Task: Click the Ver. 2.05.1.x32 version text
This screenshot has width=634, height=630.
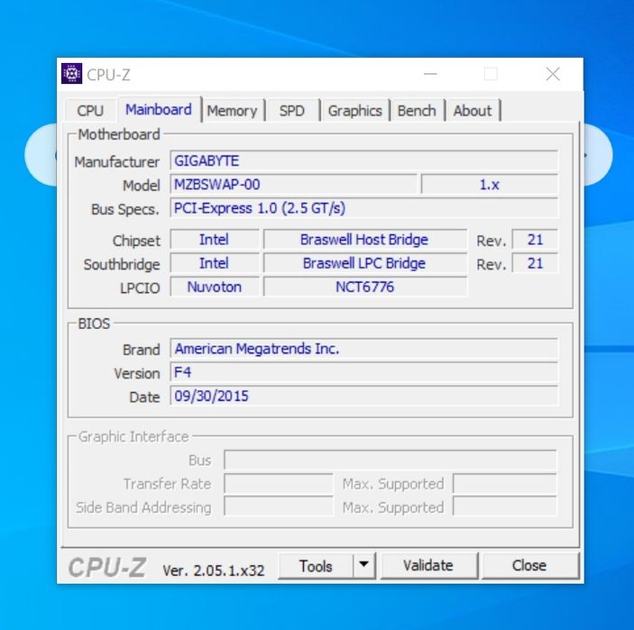Action: pyautogui.click(x=214, y=571)
